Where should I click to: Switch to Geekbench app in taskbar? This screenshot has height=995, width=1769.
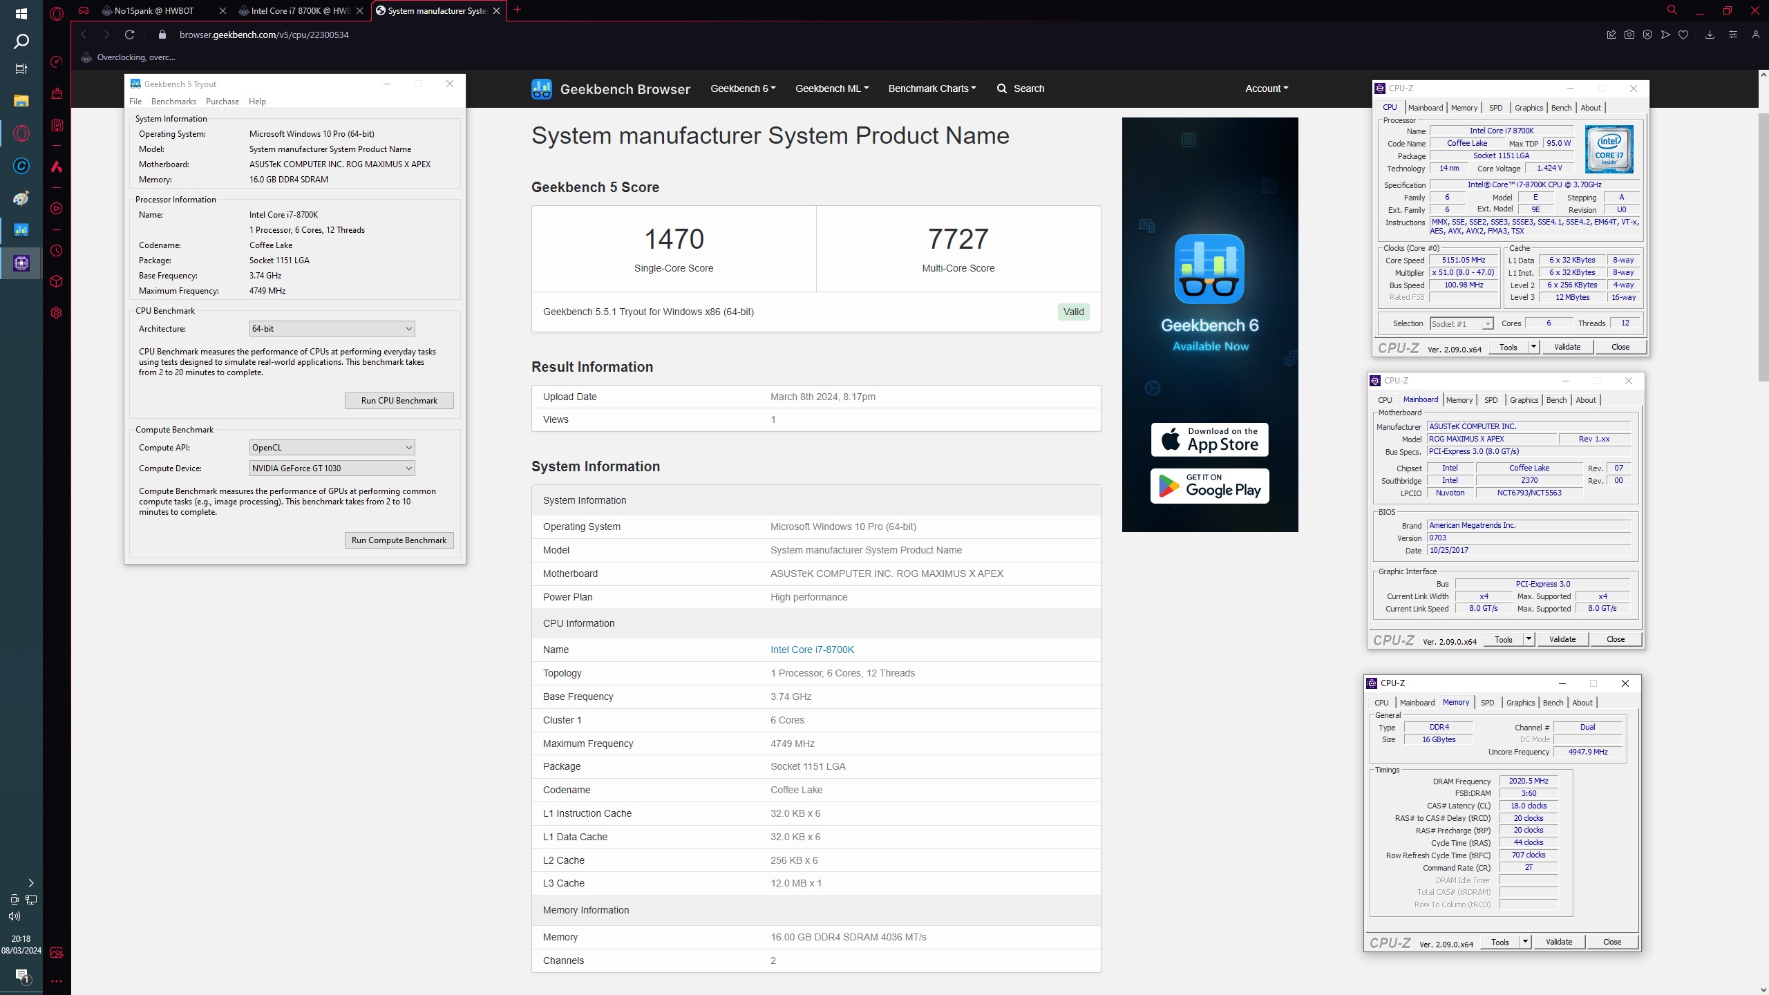[x=21, y=229]
